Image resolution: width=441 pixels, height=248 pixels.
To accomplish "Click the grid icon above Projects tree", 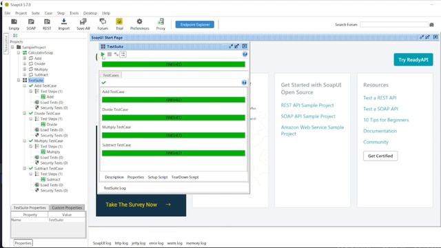I will pyautogui.click(x=15, y=36).
